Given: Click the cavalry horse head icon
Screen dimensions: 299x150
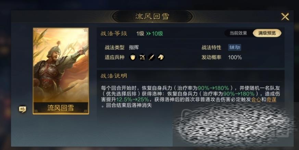Looking at the screenshot, I should [x=161, y=57].
